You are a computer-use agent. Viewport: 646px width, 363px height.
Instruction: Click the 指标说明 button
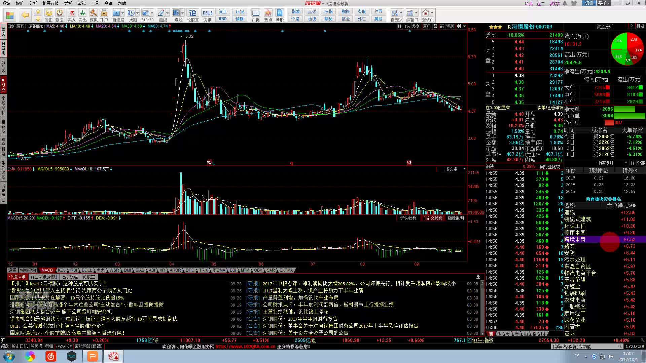(456, 218)
